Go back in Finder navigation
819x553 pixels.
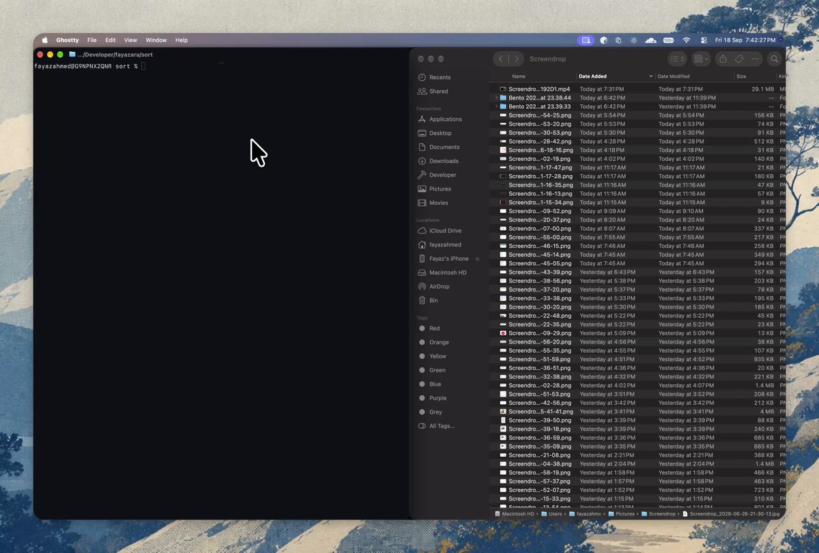pos(501,59)
